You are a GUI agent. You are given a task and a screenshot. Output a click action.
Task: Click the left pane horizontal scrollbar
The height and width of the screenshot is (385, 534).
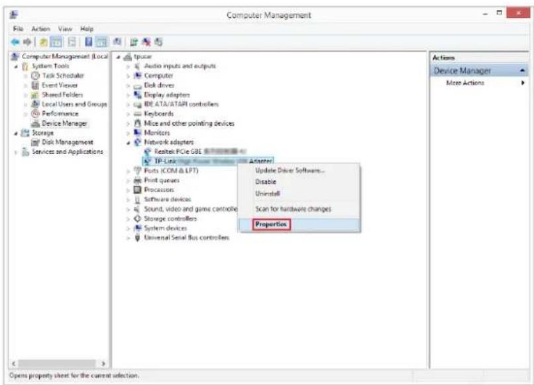click(x=57, y=364)
